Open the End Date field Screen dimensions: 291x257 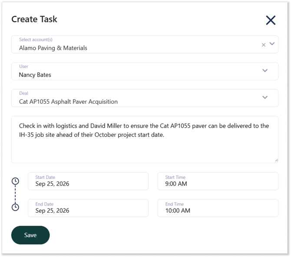[x=88, y=208]
